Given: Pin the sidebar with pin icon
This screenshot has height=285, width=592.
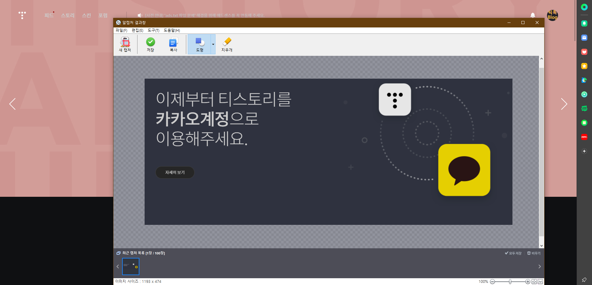Looking at the screenshot, I should [x=584, y=280].
